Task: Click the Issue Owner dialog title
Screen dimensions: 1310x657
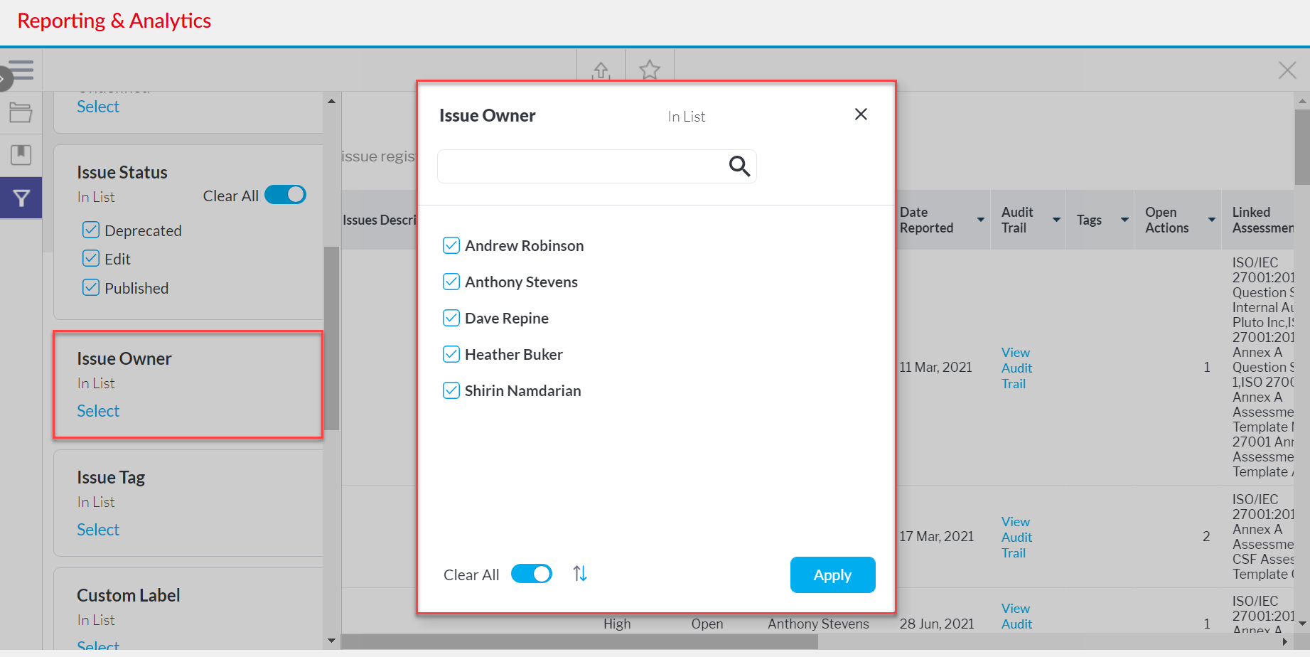Action: [487, 115]
